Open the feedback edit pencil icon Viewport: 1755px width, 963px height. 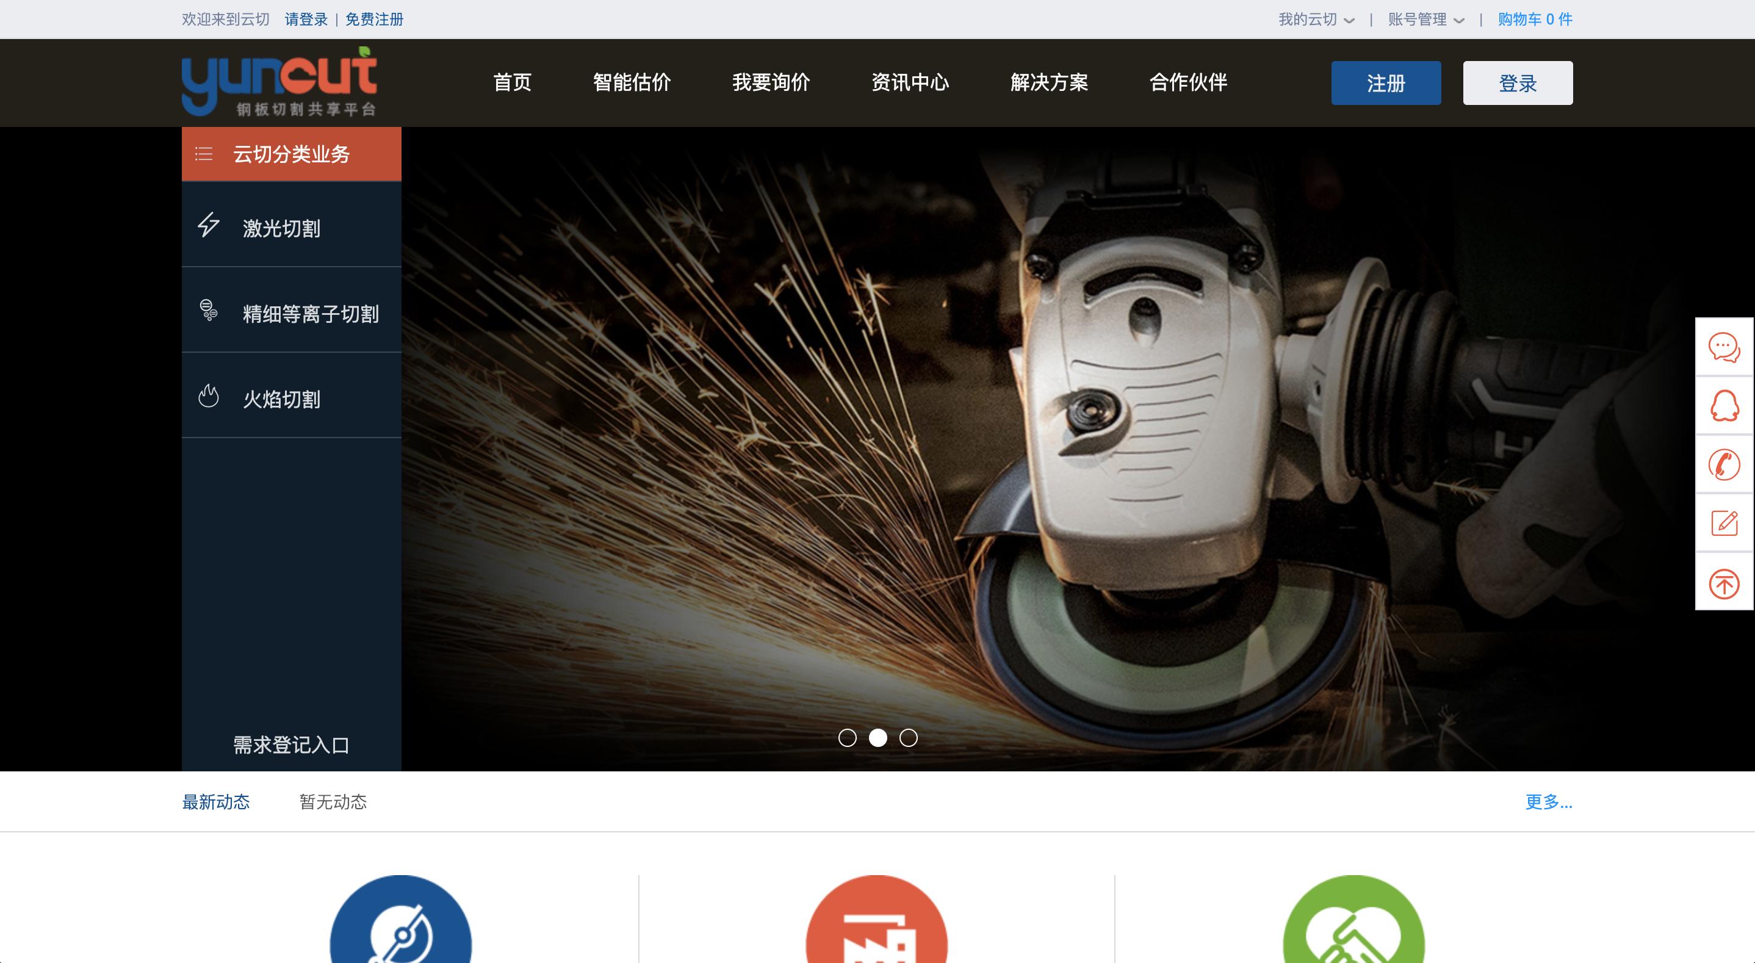pyautogui.click(x=1724, y=524)
